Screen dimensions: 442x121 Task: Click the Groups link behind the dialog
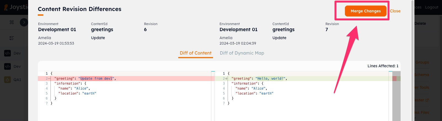(422, 62)
